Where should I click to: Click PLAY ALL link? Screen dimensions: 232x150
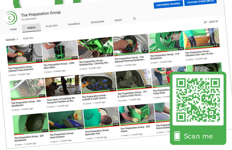(x=28, y=38)
